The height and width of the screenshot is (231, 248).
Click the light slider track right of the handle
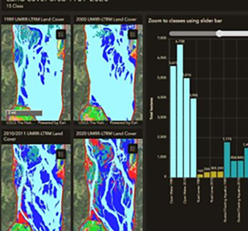point(235,34)
